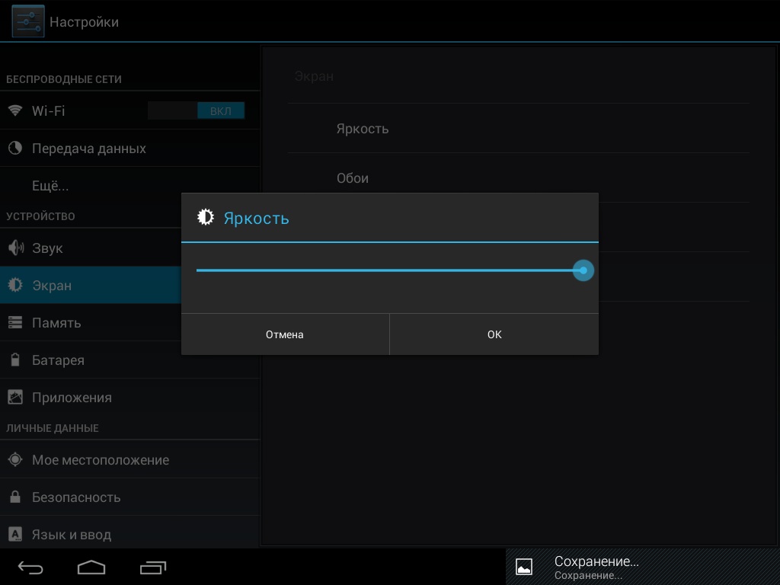Tap the Wi-Fi signal icon
Image resolution: width=780 pixels, height=585 pixels.
pyautogui.click(x=15, y=110)
